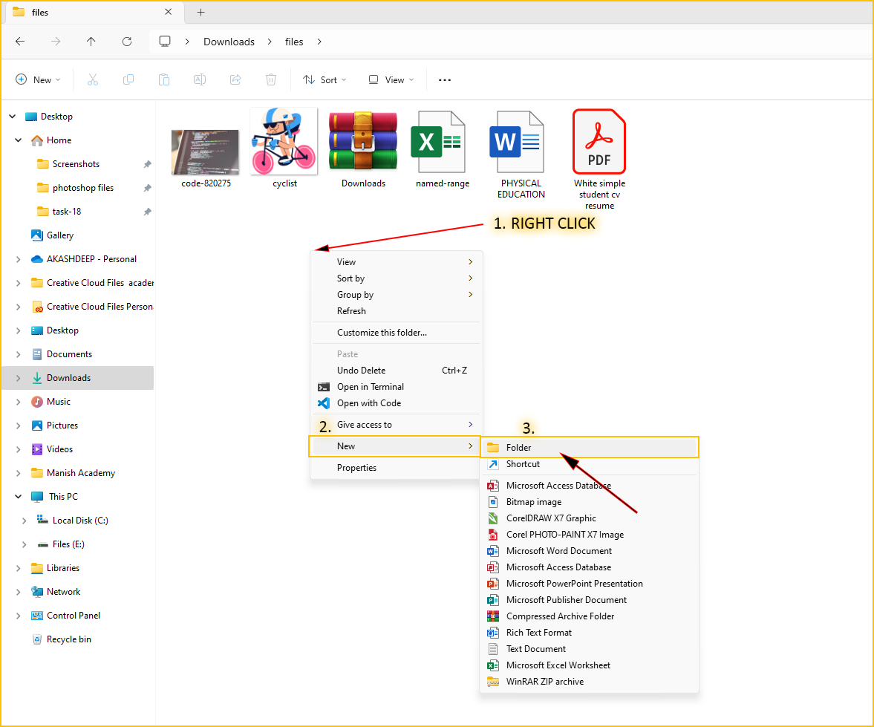Screen dimensions: 874x727
Task: Choose Folder from the New submenu
Action: pos(518,448)
